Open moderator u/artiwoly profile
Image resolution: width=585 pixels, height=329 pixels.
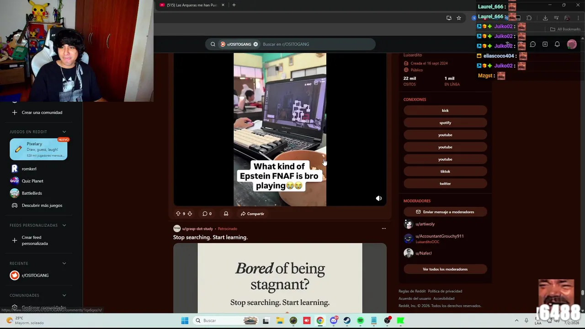coord(425,224)
